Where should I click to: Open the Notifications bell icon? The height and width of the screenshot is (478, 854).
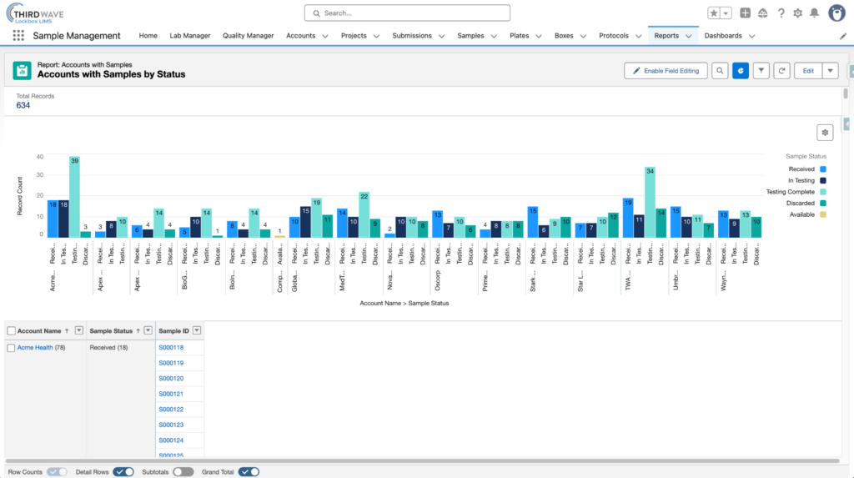[815, 13]
